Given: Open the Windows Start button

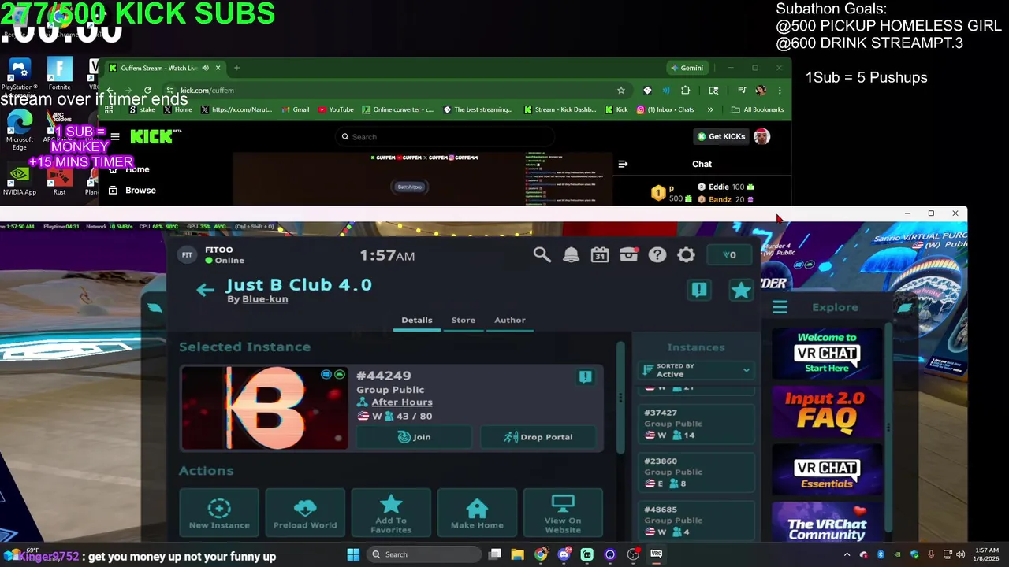Looking at the screenshot, I should point(353,554).
